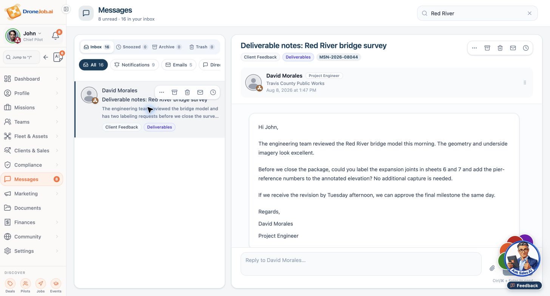Click the sender card drag handle dots
This screenshot has width=550, height=296.
coord(525,82)
